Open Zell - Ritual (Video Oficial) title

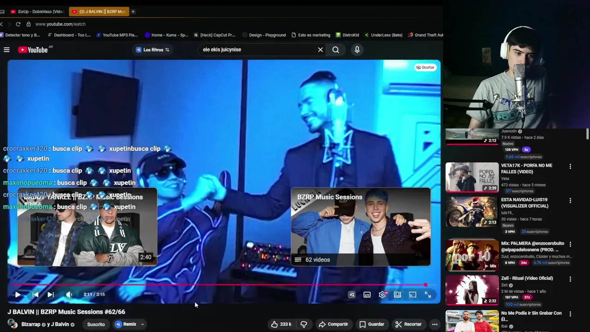tap(527, 278)
